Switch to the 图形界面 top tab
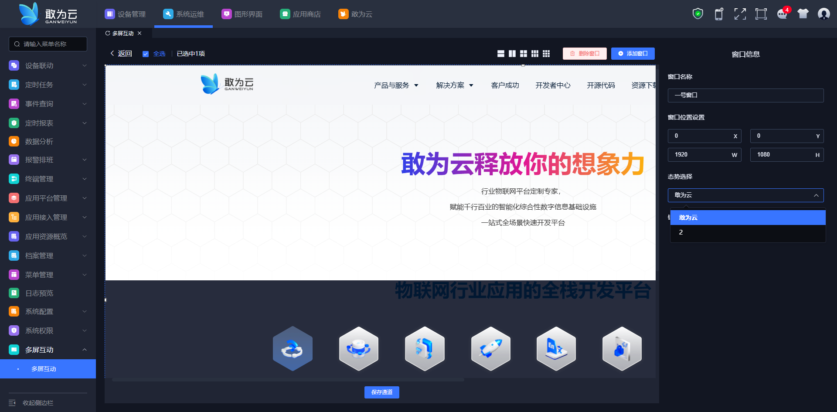837x412 pixels. pyautogui.click(x=242, y=14)
